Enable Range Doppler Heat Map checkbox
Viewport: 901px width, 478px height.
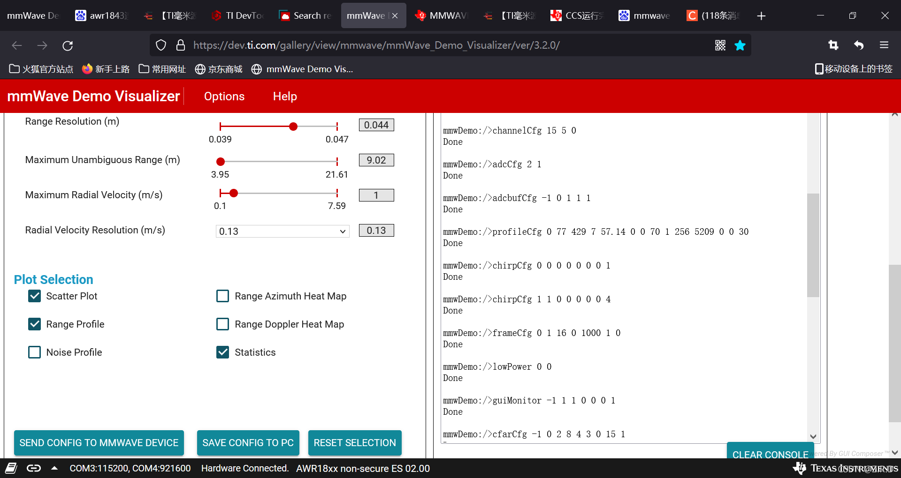coord(223,324)
